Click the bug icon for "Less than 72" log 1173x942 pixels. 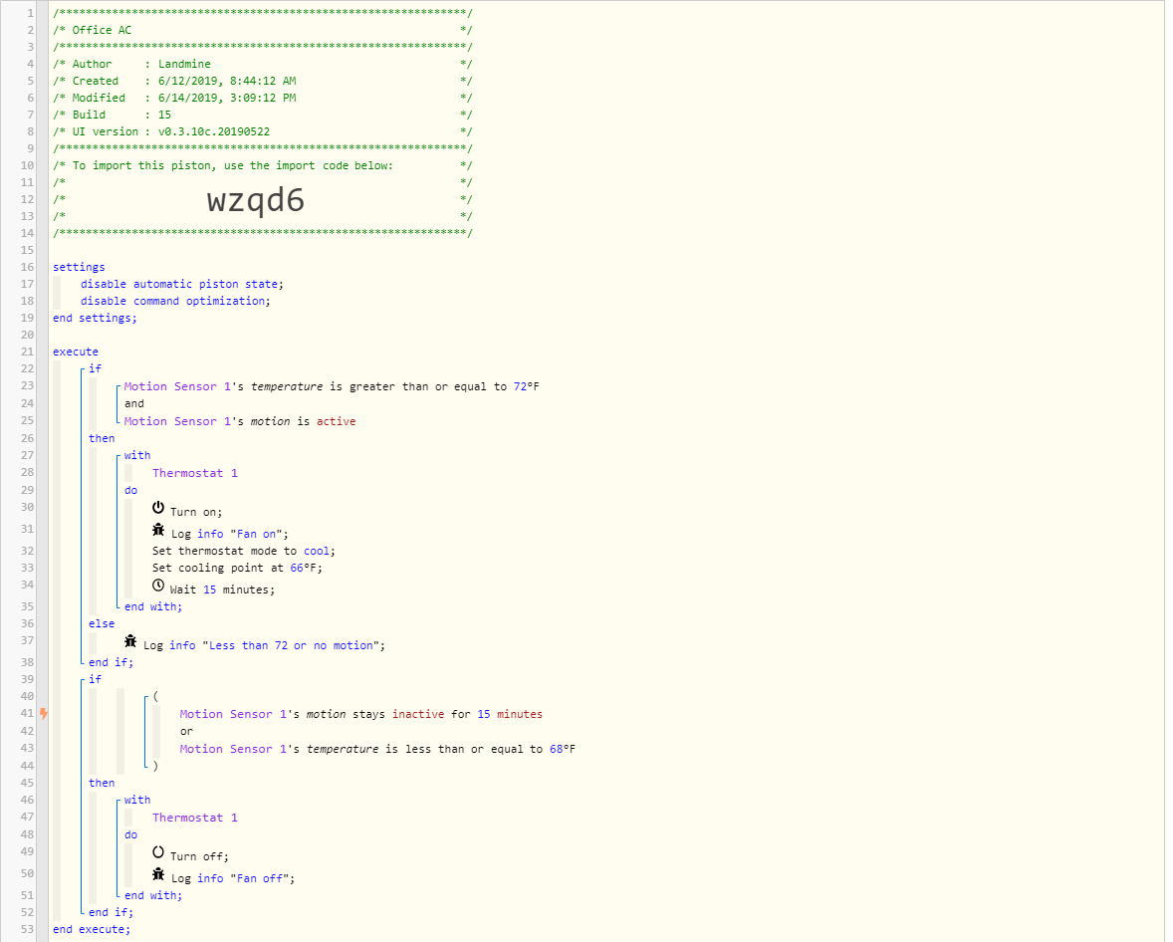130,641
